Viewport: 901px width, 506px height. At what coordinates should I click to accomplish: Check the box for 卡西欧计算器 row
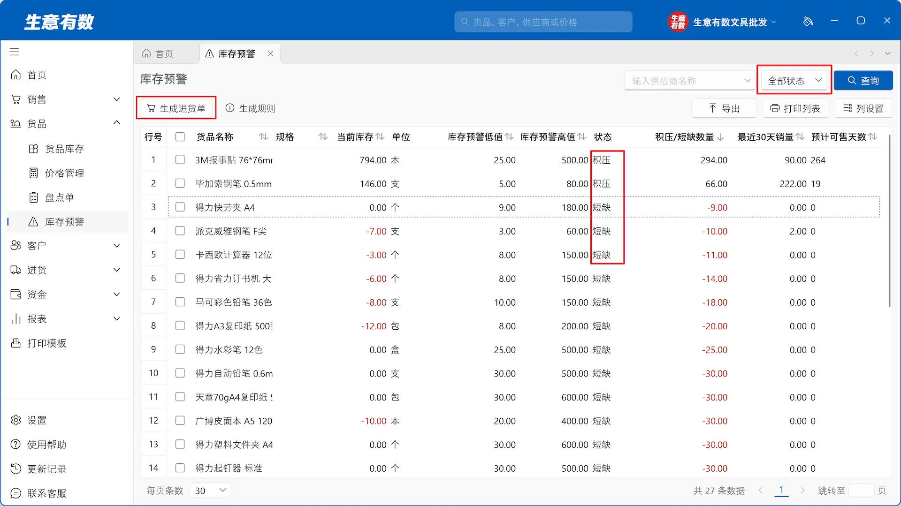180,255
